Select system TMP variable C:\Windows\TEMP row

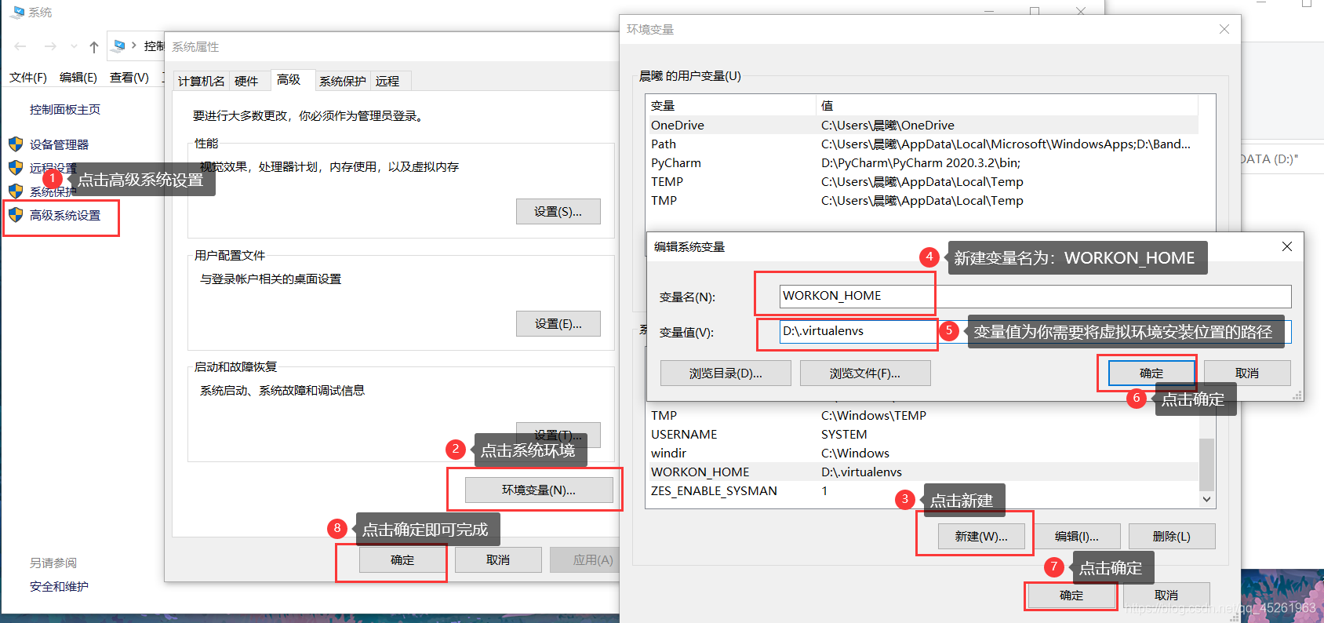(x=922, y=416)
